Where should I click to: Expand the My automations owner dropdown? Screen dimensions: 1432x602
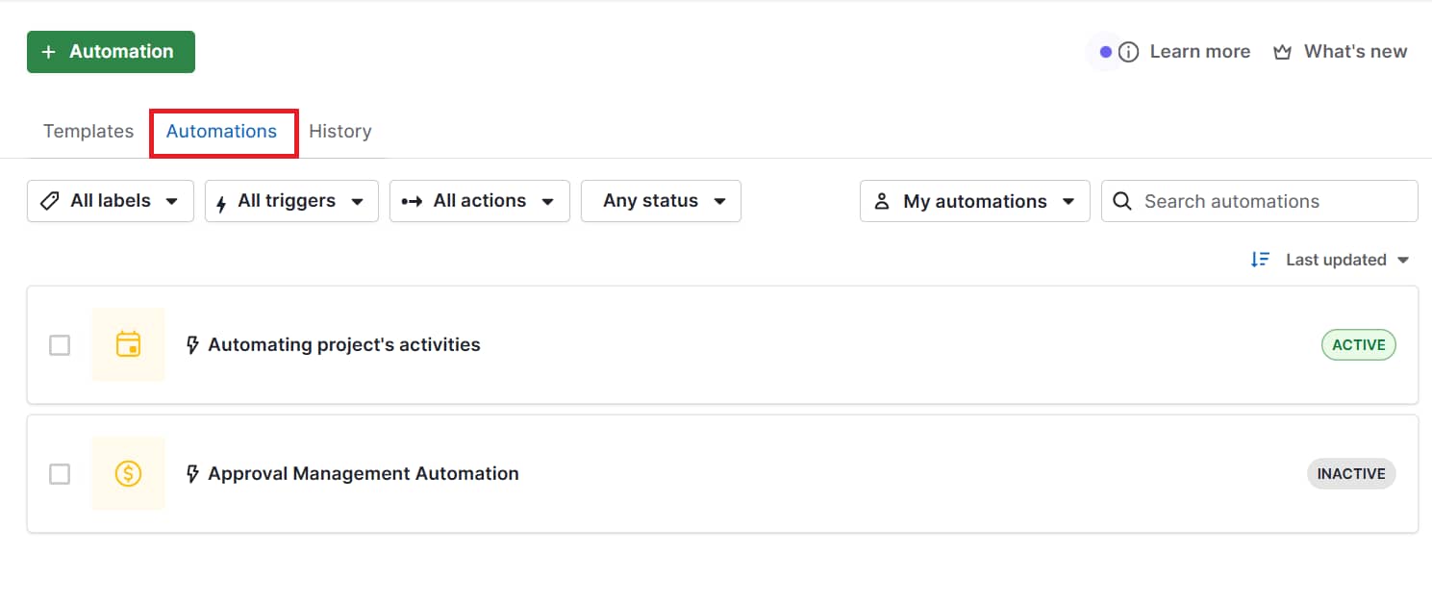coord(975,201)
